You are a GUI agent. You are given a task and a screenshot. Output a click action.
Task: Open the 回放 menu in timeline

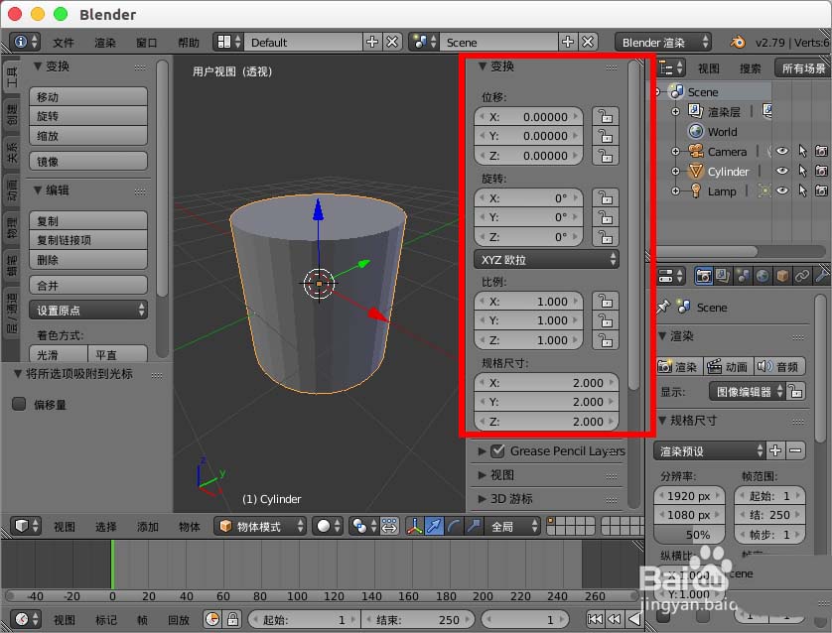(179, 620)
